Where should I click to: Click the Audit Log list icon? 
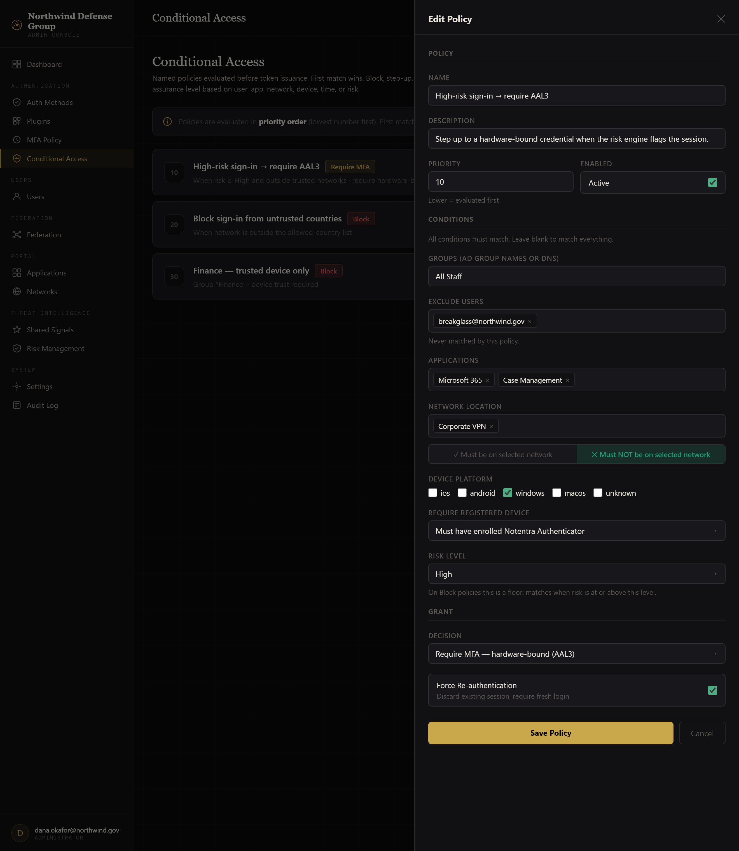click(x=17, y=405)
